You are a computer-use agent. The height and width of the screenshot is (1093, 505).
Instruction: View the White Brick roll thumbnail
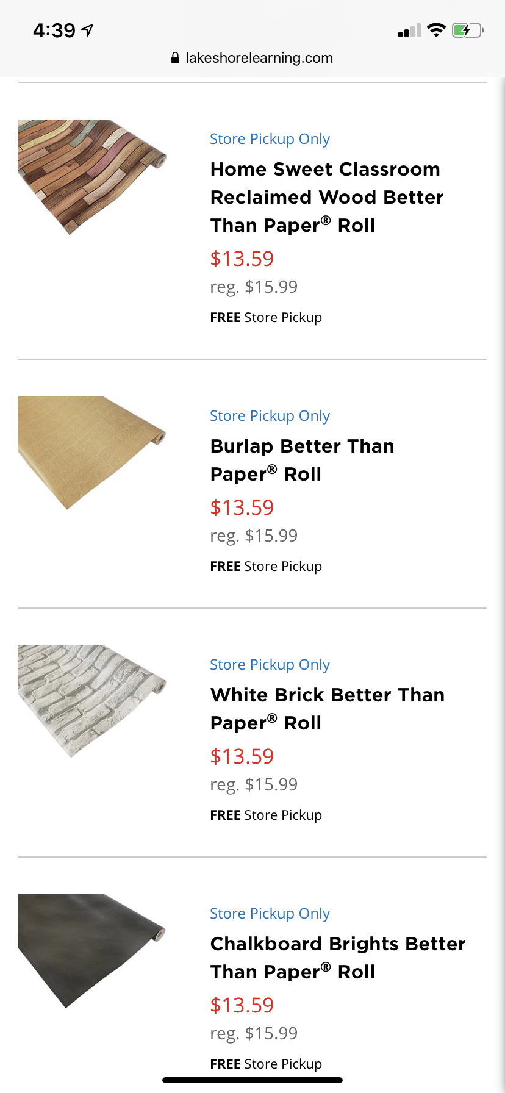click(x=92, y=701)
